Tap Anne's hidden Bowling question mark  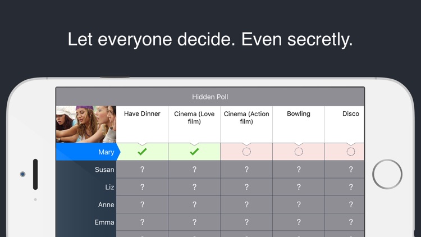coord(299,205)
